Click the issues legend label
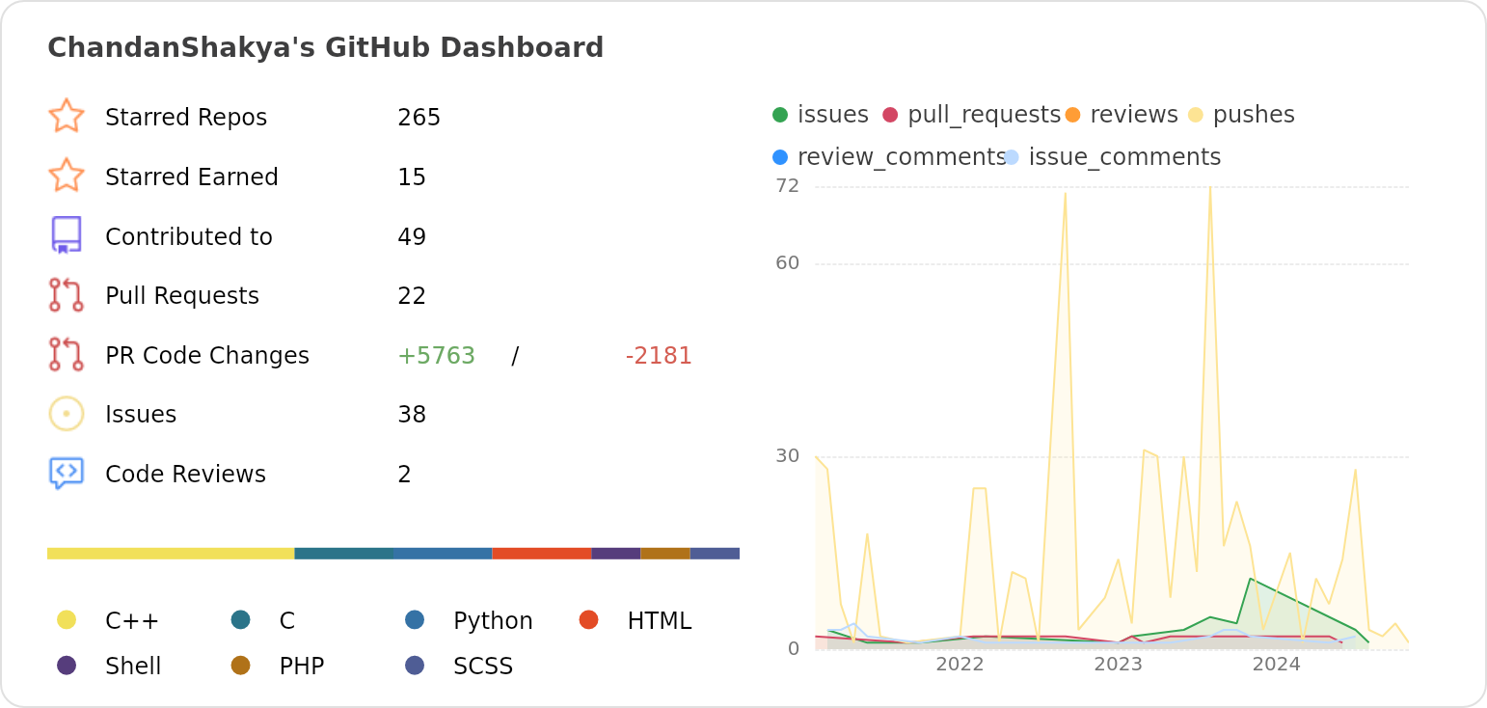Viewport: 1487px width, 708px height. coord(833,115)
